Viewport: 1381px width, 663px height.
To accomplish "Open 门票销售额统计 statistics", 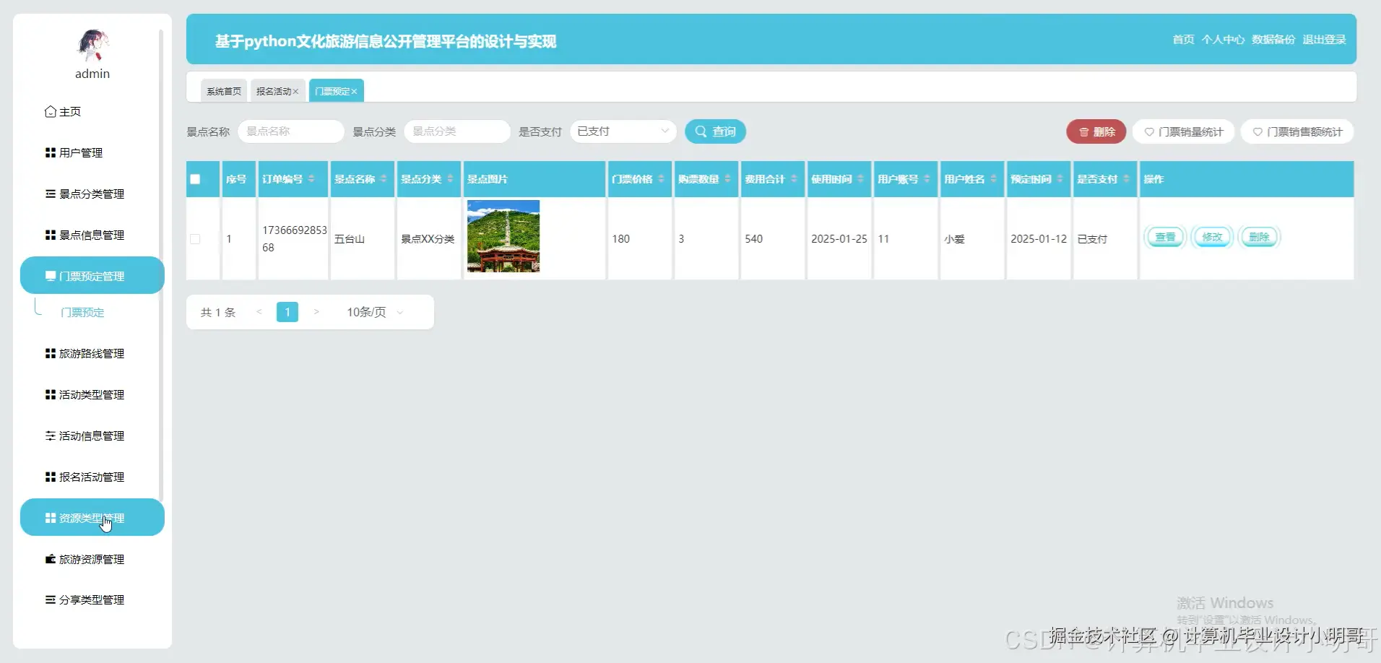I will 1297,131.
